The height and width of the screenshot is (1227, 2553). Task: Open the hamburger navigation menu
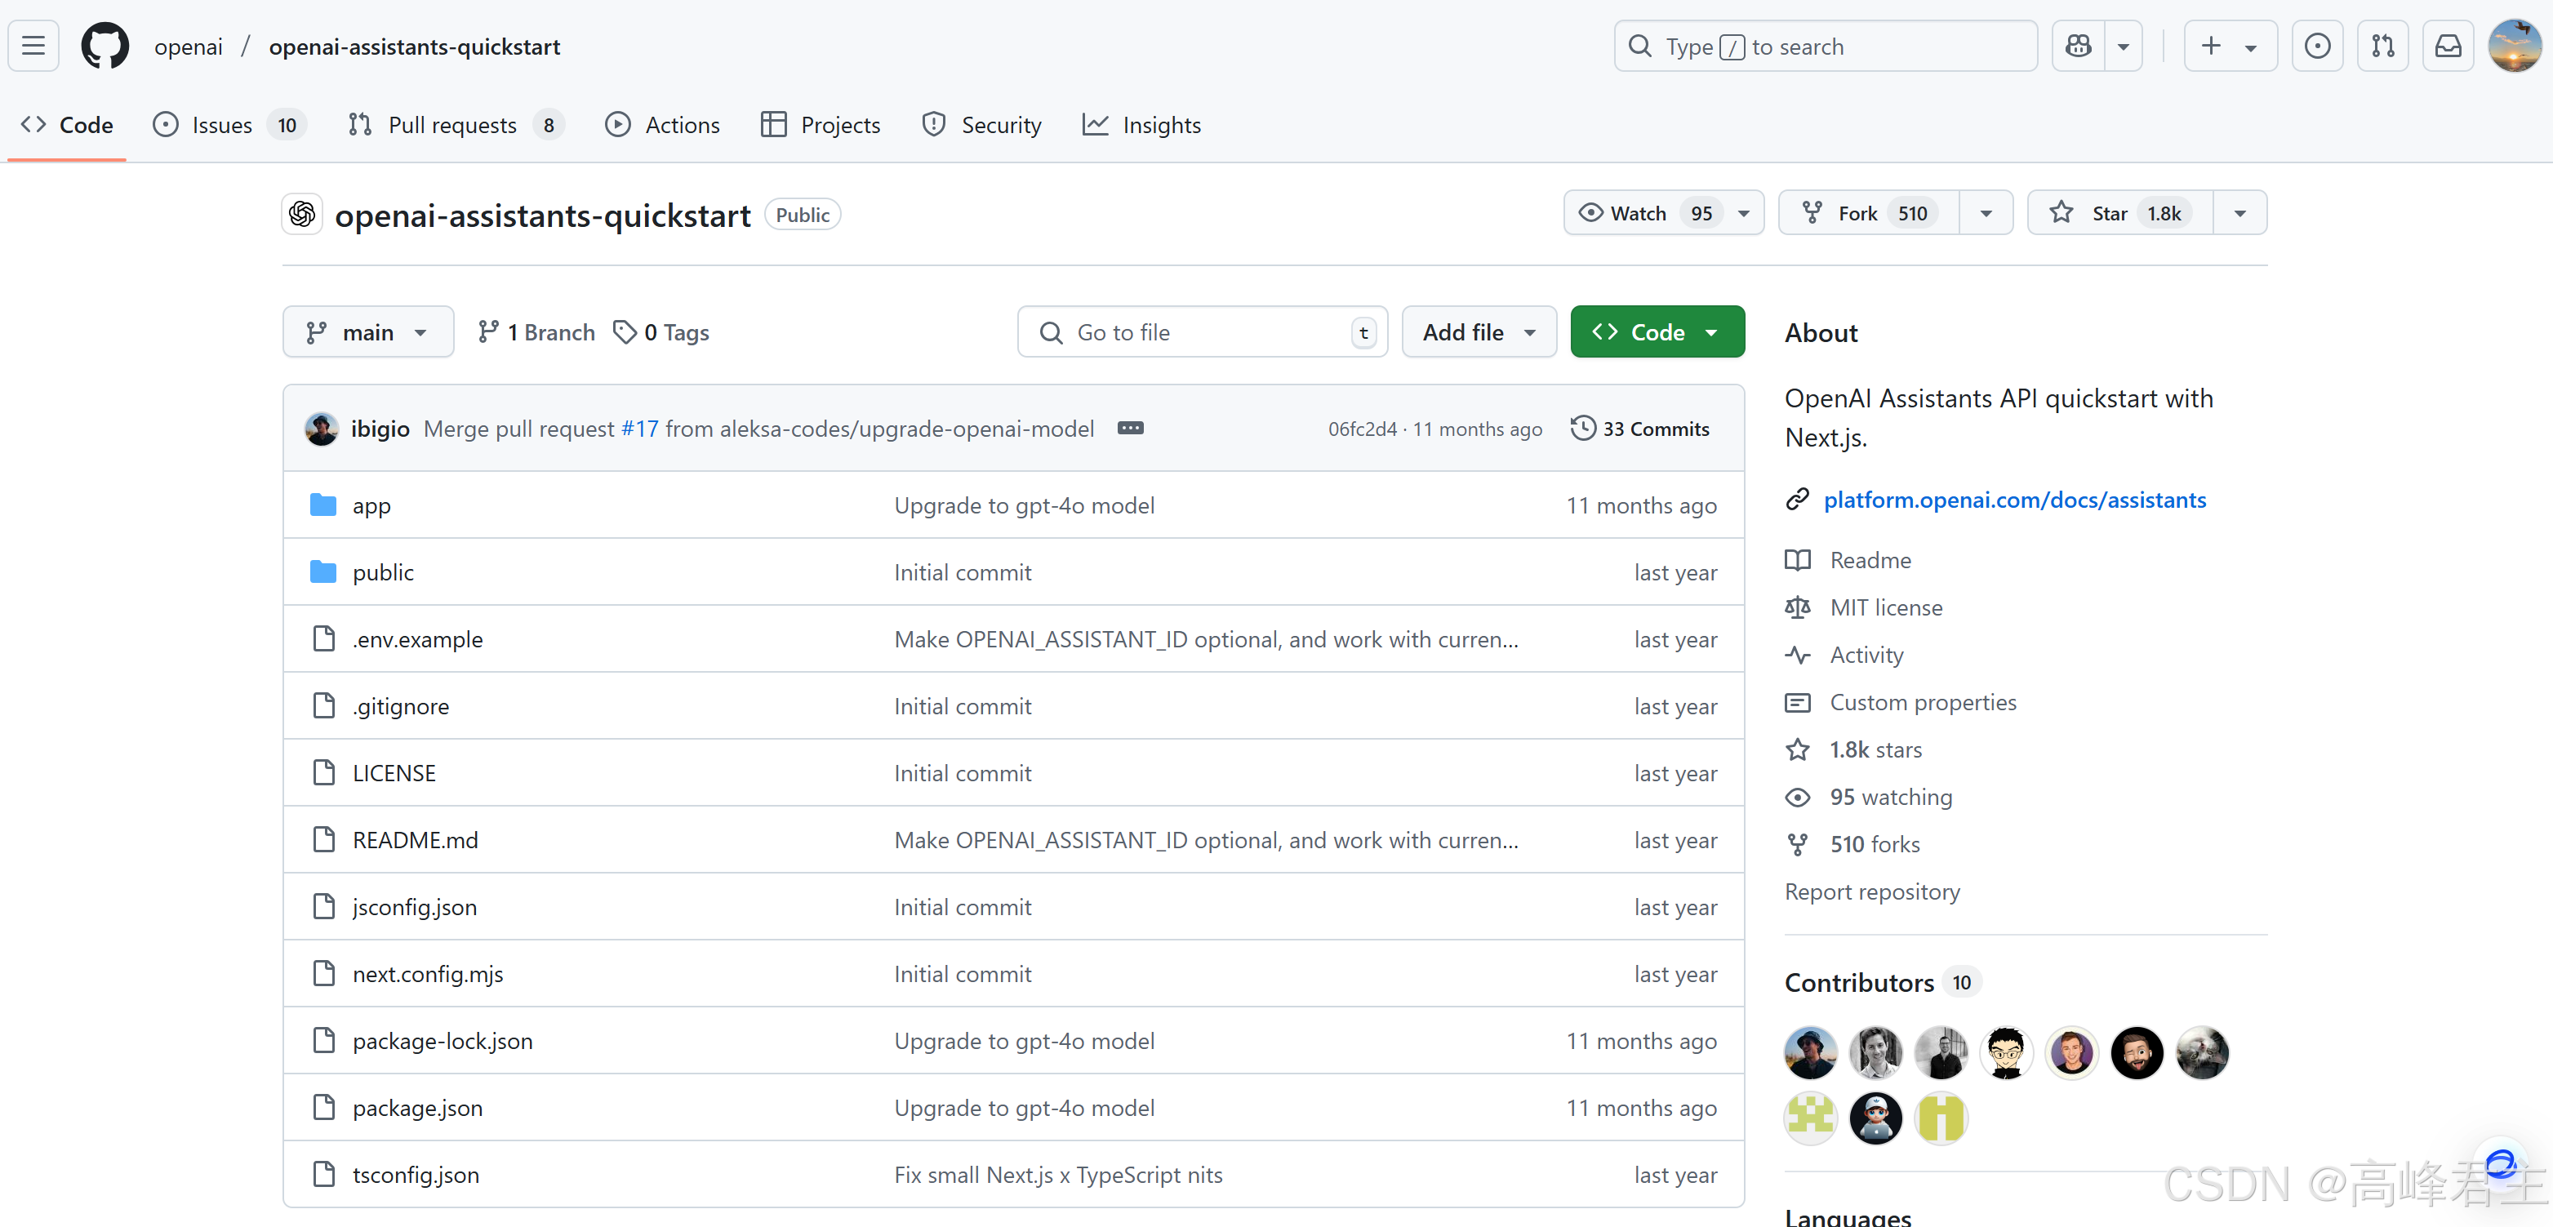(33, 47)
